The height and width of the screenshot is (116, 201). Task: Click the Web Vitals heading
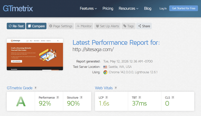[104, 88]
